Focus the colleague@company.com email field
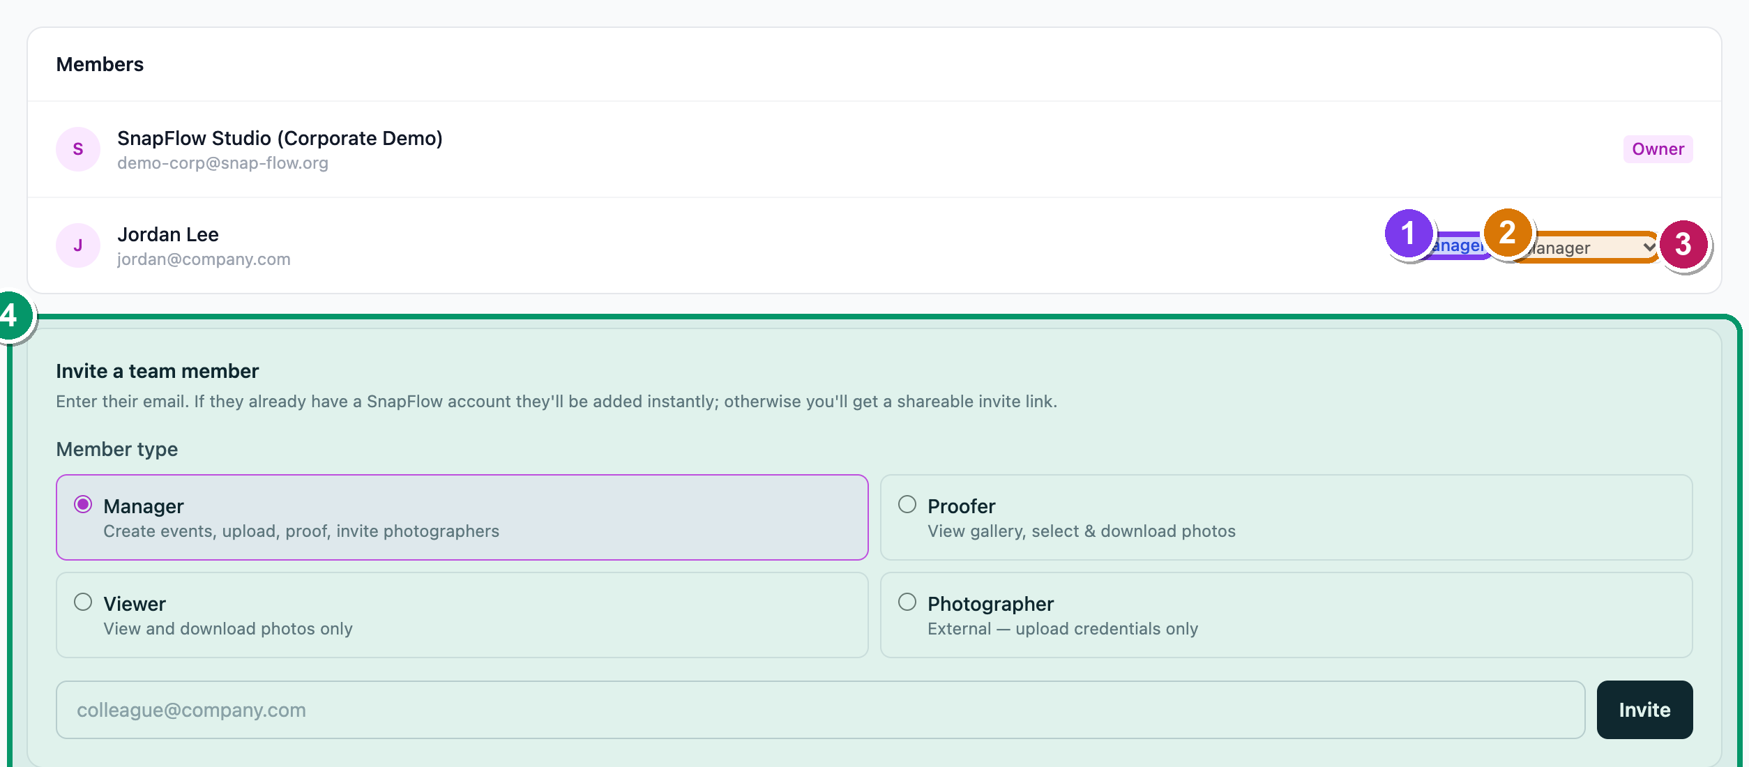1749x767 pixels. (821, 710)
